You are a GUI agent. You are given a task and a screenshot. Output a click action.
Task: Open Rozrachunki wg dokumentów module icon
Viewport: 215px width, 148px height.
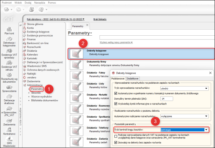click(9, 75)
